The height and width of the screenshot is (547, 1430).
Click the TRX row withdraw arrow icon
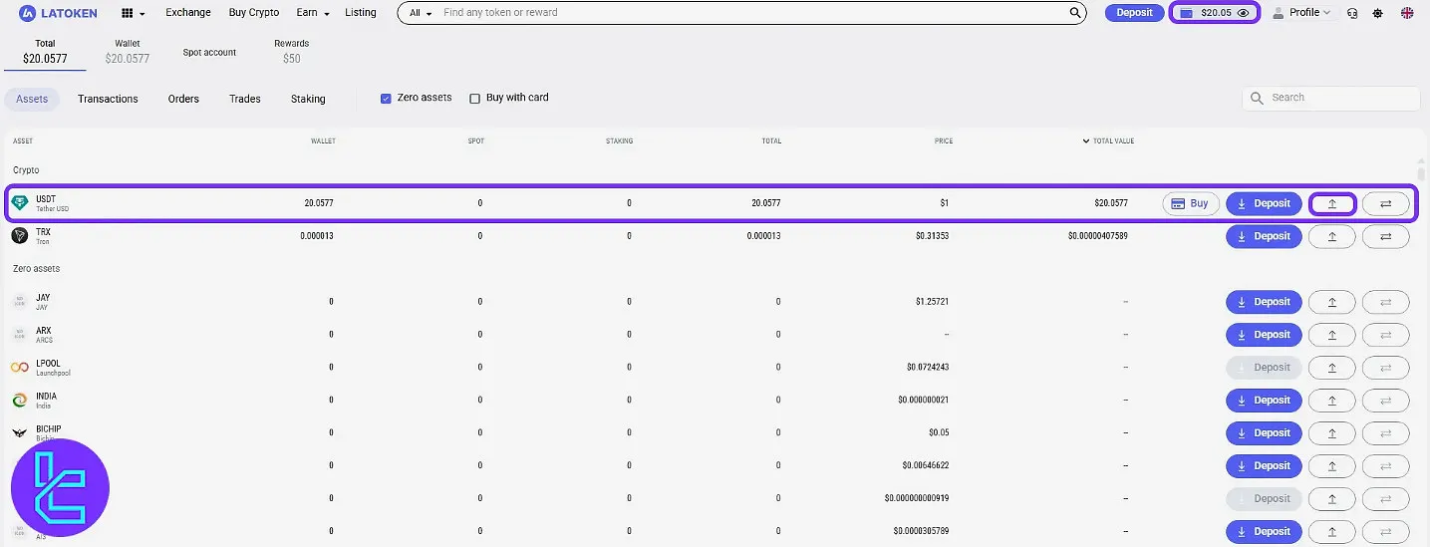[x=1331, y=236]
